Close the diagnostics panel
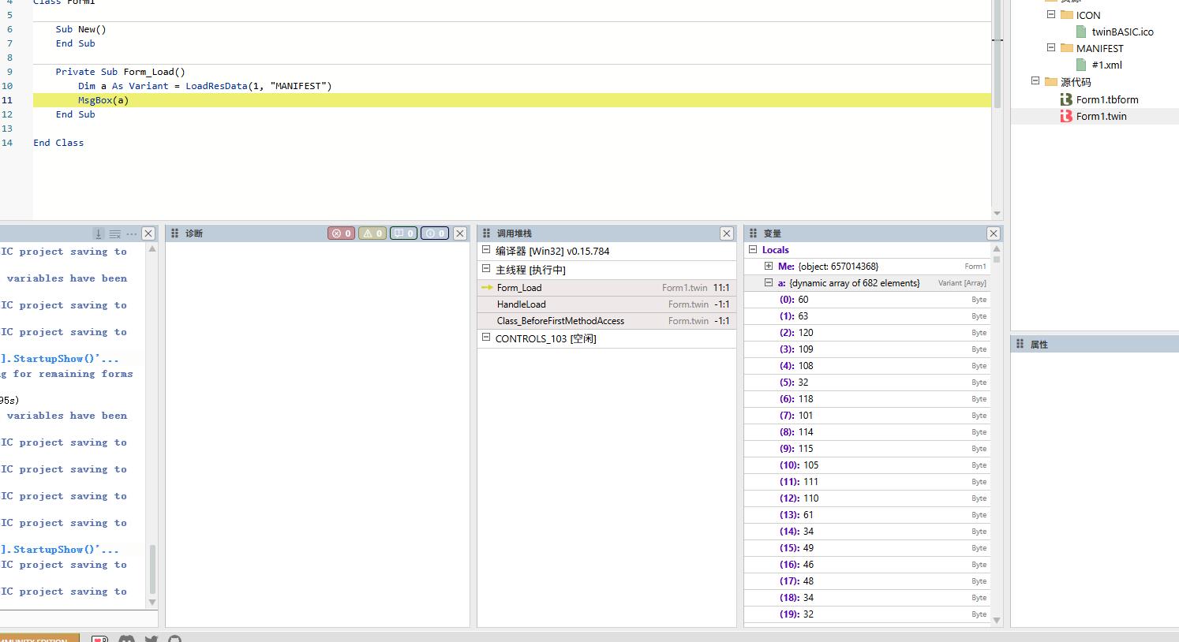 460,233
